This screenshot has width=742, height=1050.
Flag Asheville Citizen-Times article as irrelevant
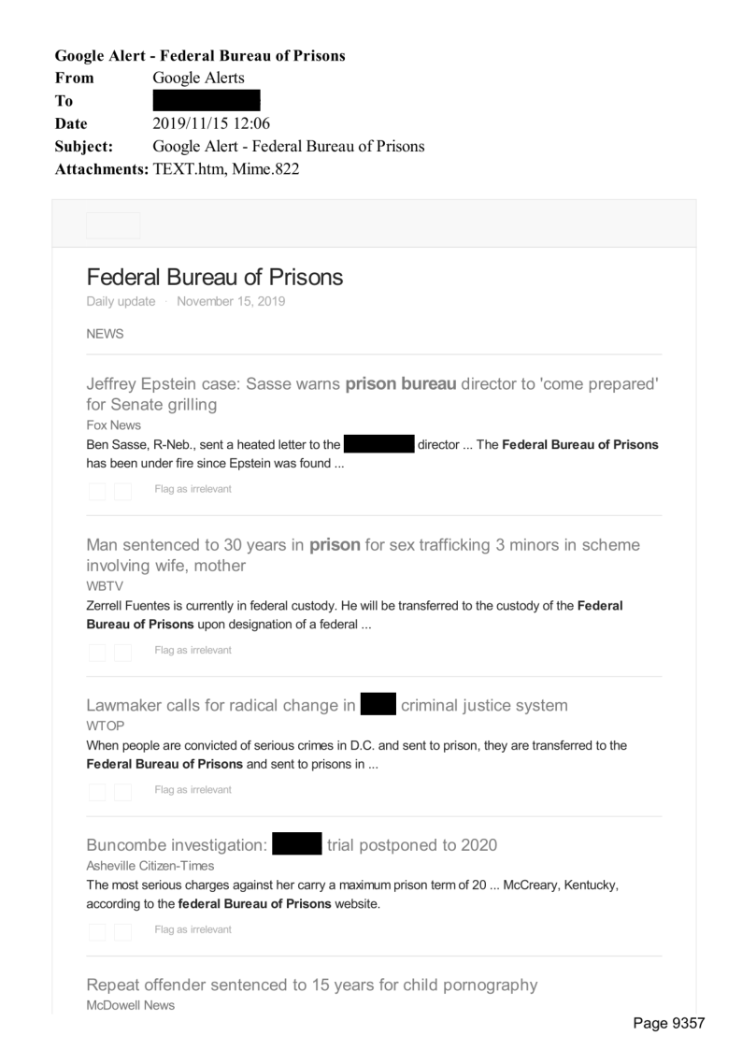point(193,930)
